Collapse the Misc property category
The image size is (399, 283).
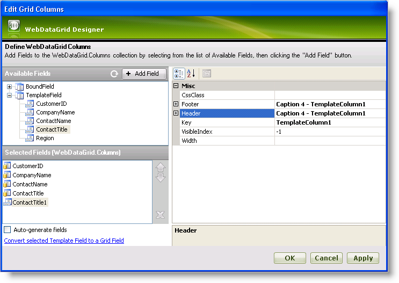point(176,86)
